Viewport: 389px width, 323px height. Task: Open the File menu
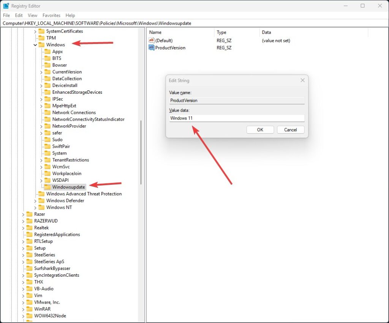[6, 15]
